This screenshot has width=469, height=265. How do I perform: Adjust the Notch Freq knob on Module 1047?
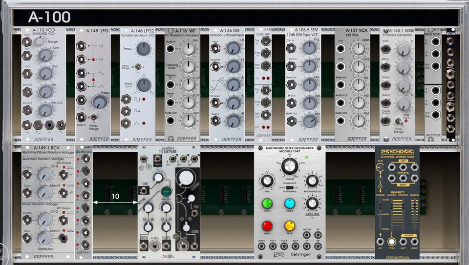312,204
